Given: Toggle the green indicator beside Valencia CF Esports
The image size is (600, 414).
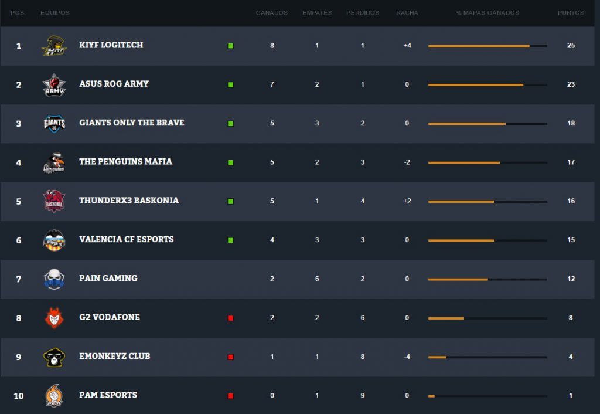Looking at the screenshot, I should [x=232, y=240].
